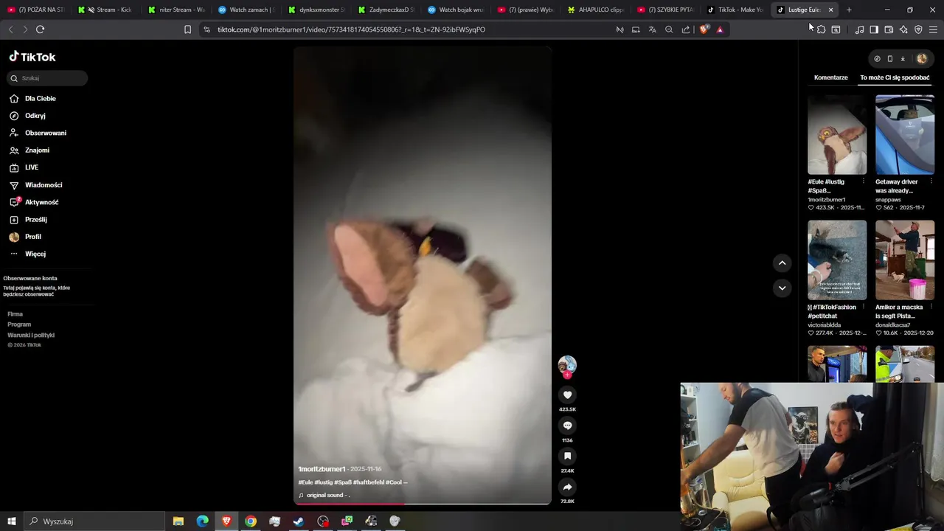Open the Brave Rewards triangle icon

coord(720,29)
